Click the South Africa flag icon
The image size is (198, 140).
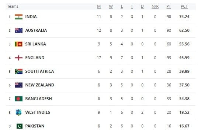(18, 71)
